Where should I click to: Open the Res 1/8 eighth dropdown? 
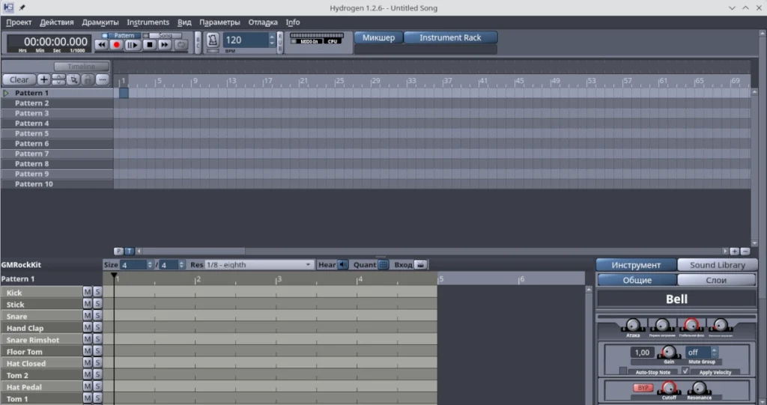pyautogui.click(x=258, y=264)
